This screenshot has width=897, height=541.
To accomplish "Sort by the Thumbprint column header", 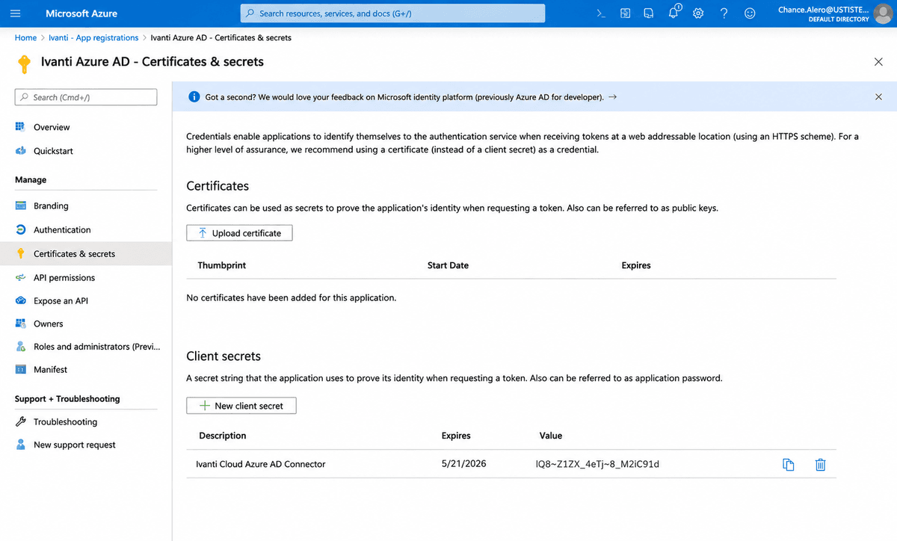I will point(221,265).
